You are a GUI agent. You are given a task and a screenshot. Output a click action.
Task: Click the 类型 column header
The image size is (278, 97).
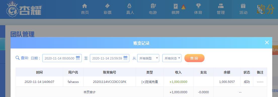149,72
